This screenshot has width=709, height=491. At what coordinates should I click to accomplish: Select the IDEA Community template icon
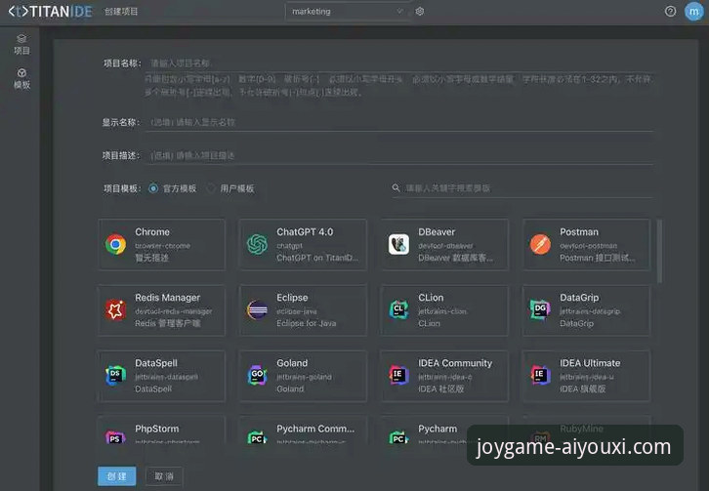tap(398, 375)
